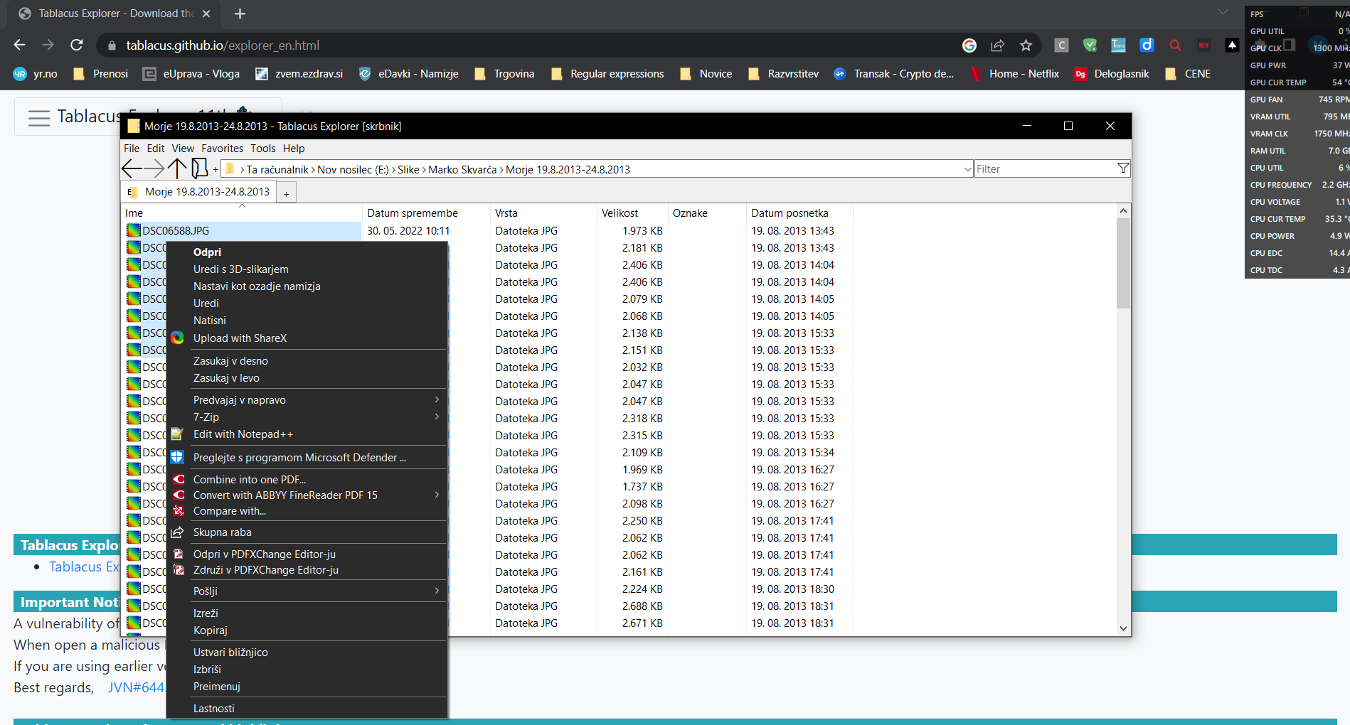
Task: Click Slike in the breadcrumb path
Action: click(408, 169)
